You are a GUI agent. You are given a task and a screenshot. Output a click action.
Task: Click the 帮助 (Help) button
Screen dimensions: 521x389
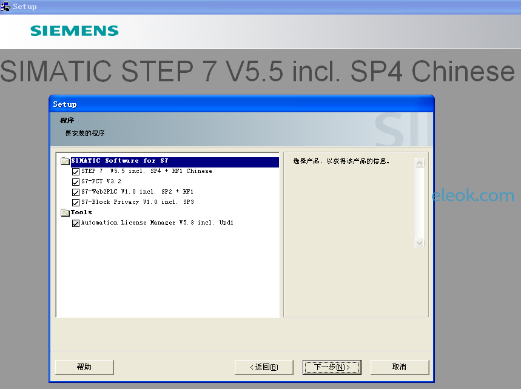point(84,367)
